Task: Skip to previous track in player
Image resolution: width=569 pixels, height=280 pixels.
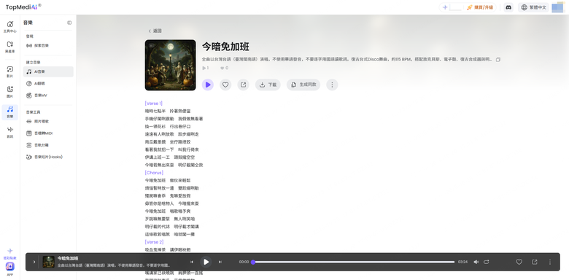Action: tap(192, 262)
